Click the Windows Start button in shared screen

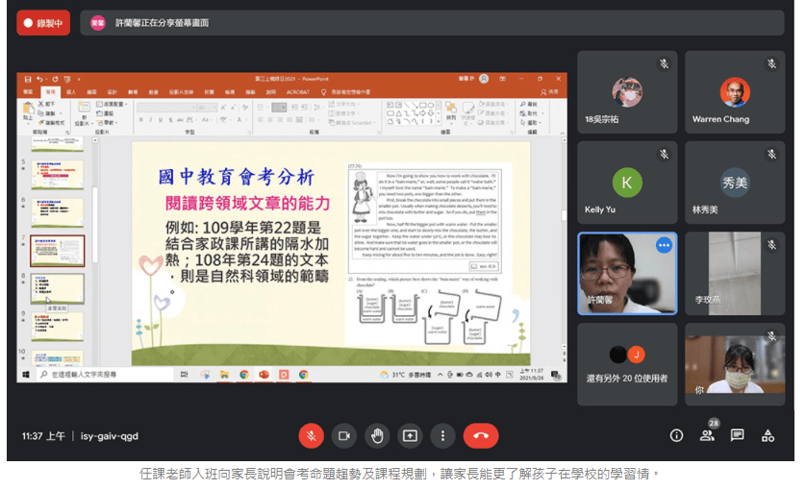point(27,374)
